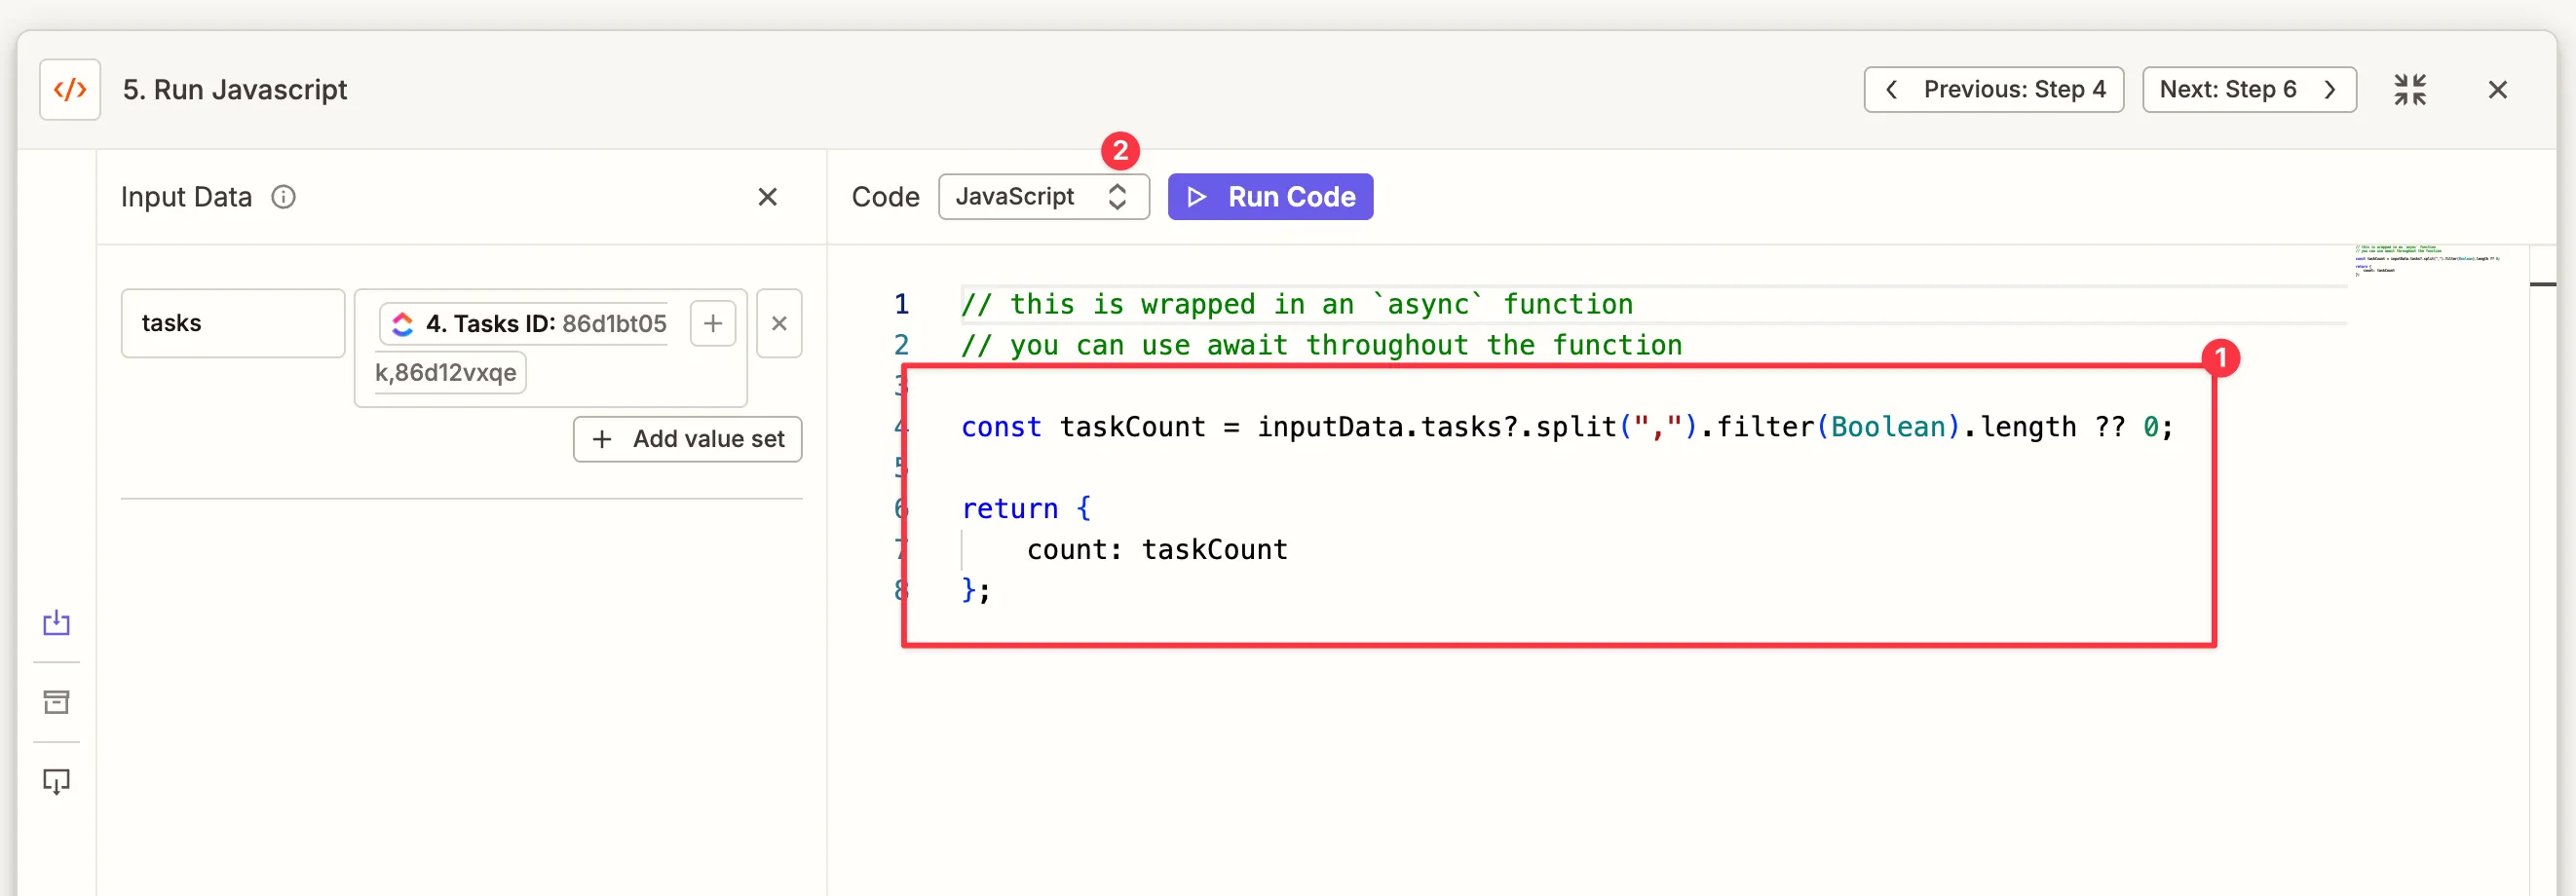2576x896 pixels.
Task: Expand Next Step 6 with its right chevron
Action: pyautogui.click(x=2331, y=89)
